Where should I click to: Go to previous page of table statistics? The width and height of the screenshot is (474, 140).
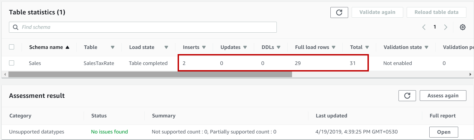tap(424, 27)
